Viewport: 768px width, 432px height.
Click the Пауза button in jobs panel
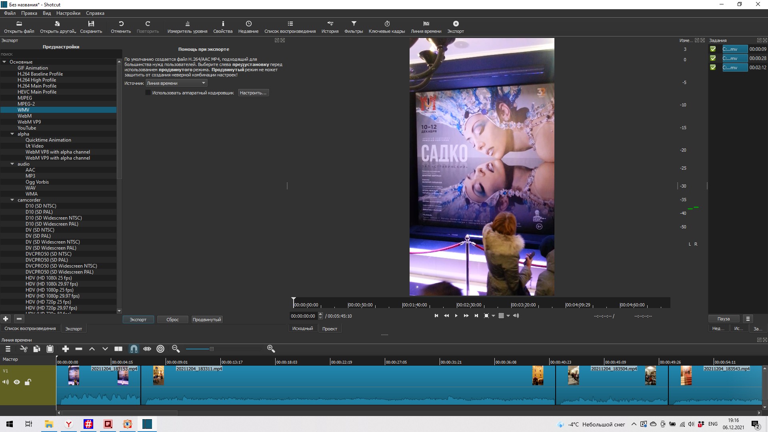pos(723,319)
